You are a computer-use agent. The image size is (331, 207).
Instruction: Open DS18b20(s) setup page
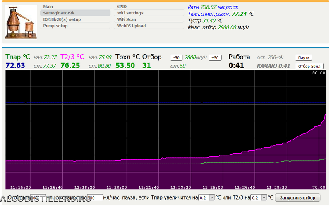pos(75,19)
